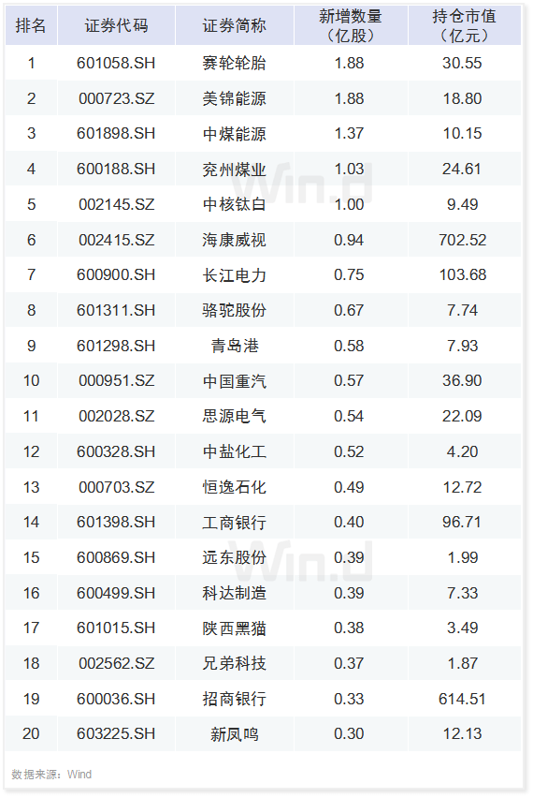Select stock code 601898.SH
The image size is (533, 798).
tap(116, 133)
